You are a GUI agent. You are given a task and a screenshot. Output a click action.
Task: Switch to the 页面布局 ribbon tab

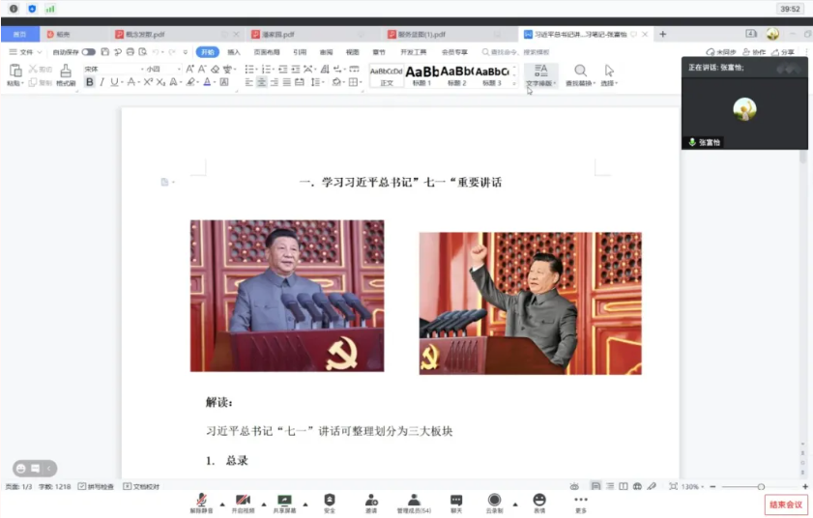(267, 52)
